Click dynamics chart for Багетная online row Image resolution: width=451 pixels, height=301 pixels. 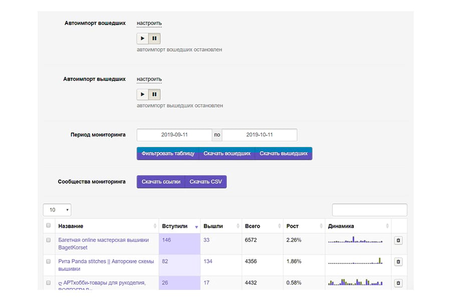coord(355,240)
